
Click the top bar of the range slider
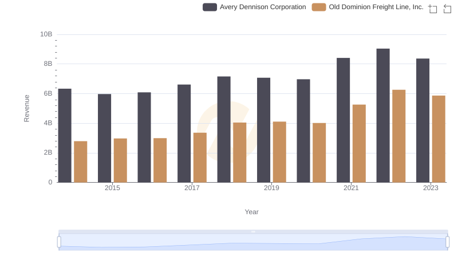253,231
